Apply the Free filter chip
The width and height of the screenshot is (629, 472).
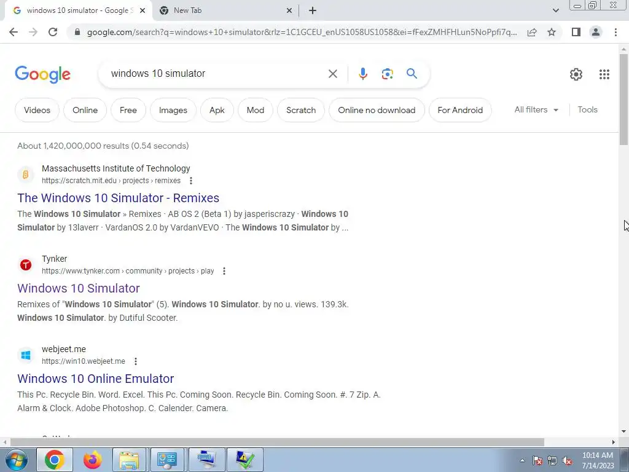coord(128,110)
